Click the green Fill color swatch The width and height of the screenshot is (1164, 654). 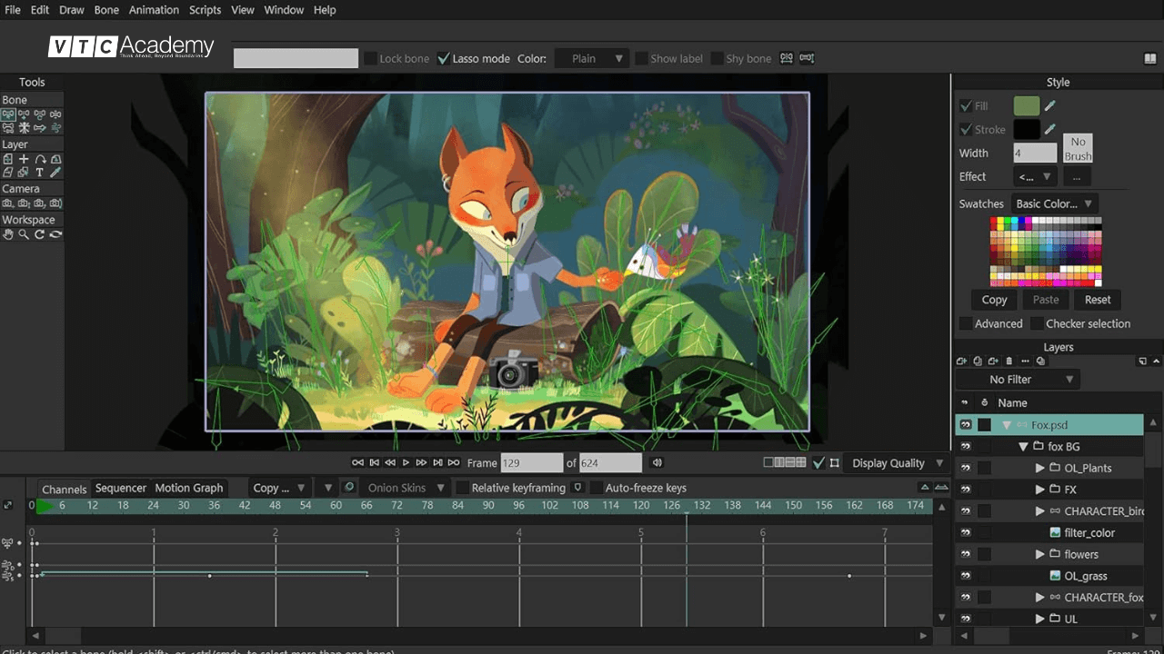[1026, 106]
